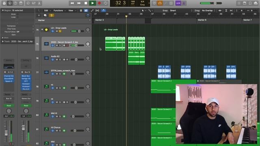The image size is (260, 146).
Task: Collapse the LD - Drop Leads track stack
Action: (42, 30)
